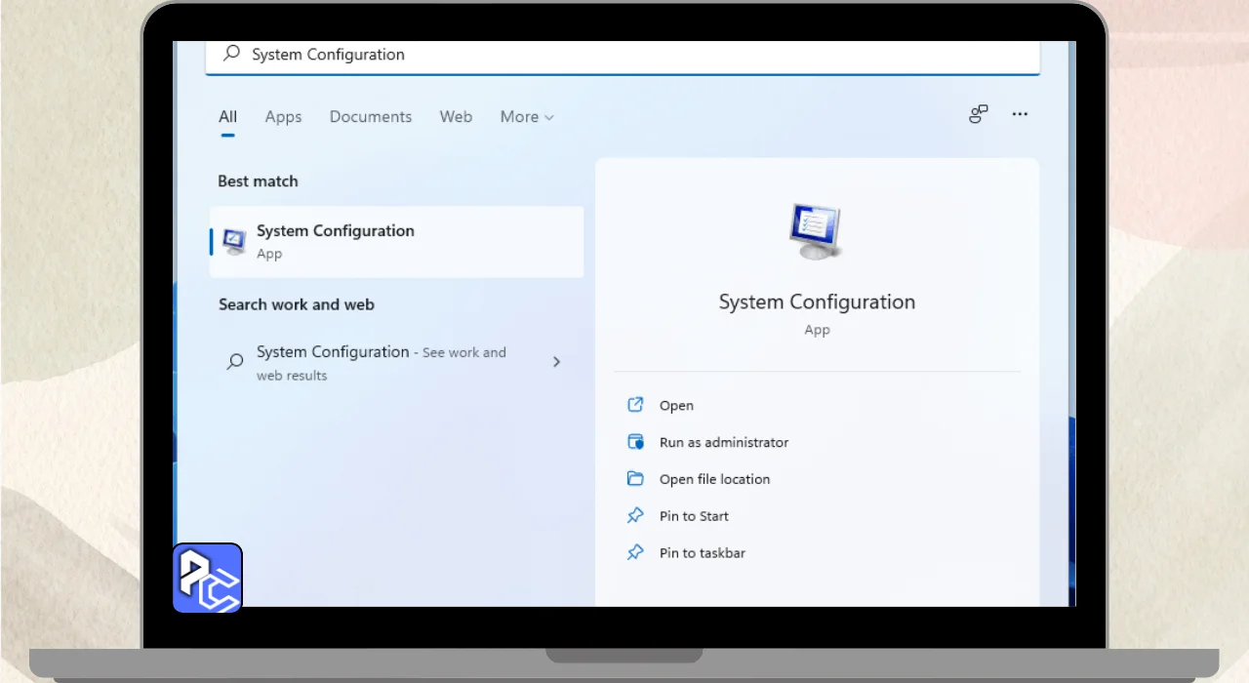Viewport: 1249px width, 683px height.
Task: Click the System Configuration title in preview panel
Action: (817, 302)
